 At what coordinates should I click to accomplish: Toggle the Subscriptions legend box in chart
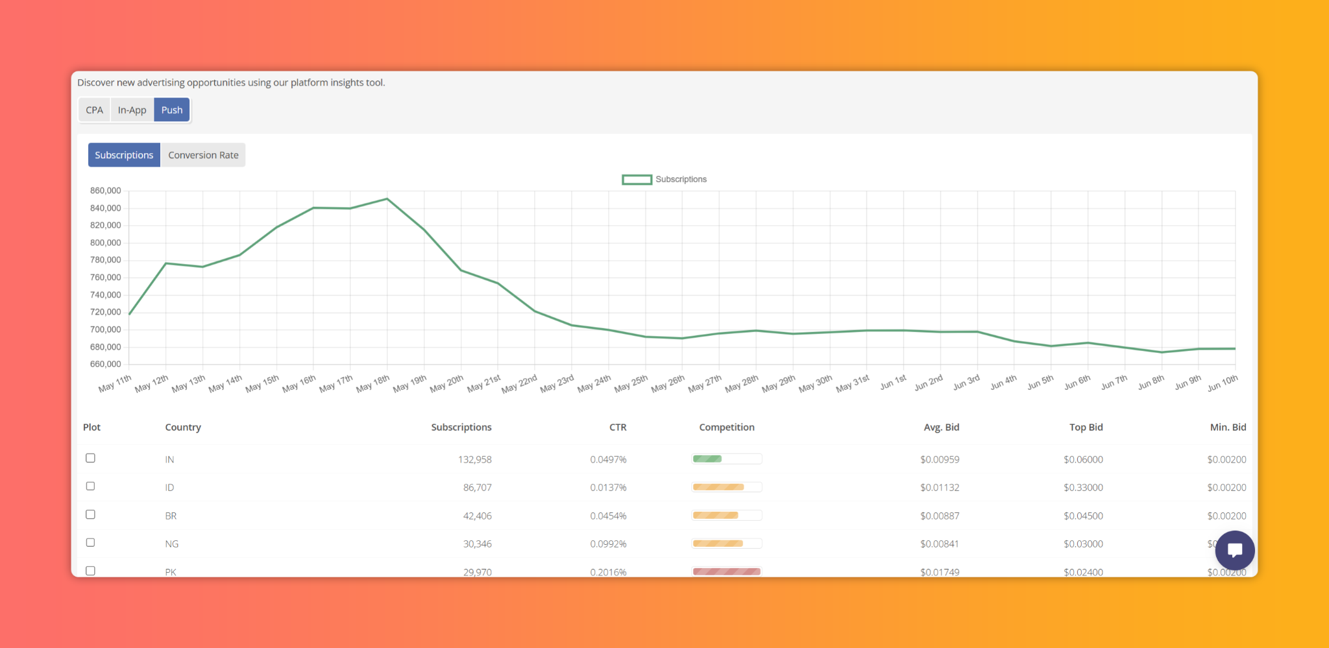[x=637, y=180]
